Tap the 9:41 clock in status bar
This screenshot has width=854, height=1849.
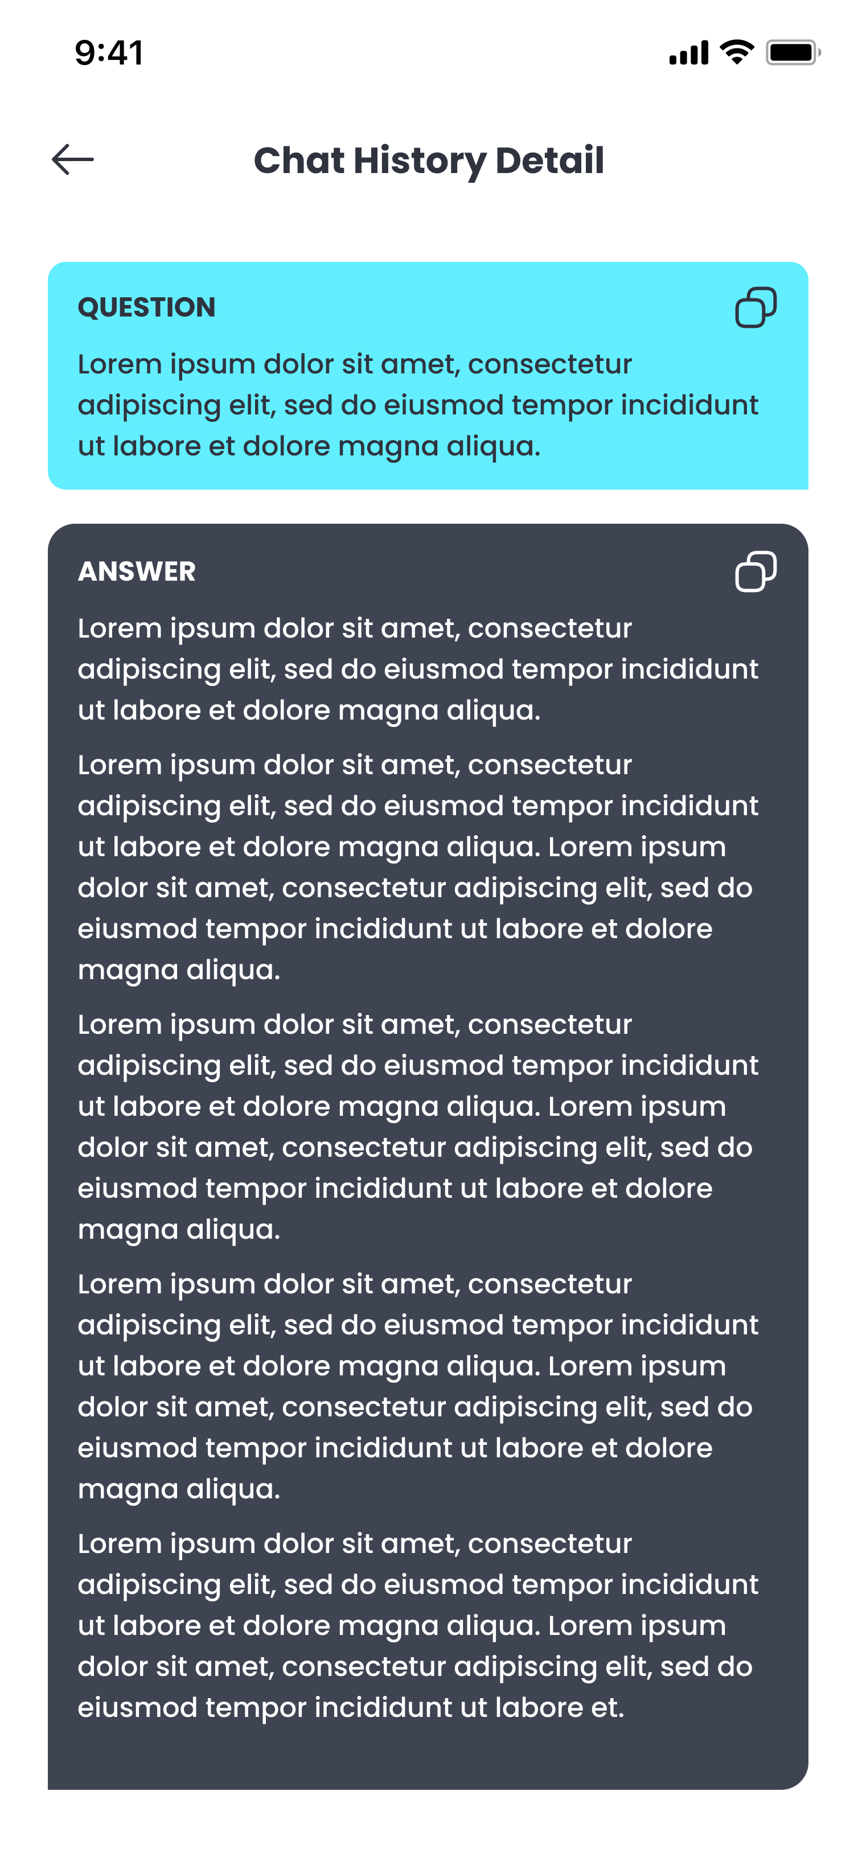(x=109, y=52)
